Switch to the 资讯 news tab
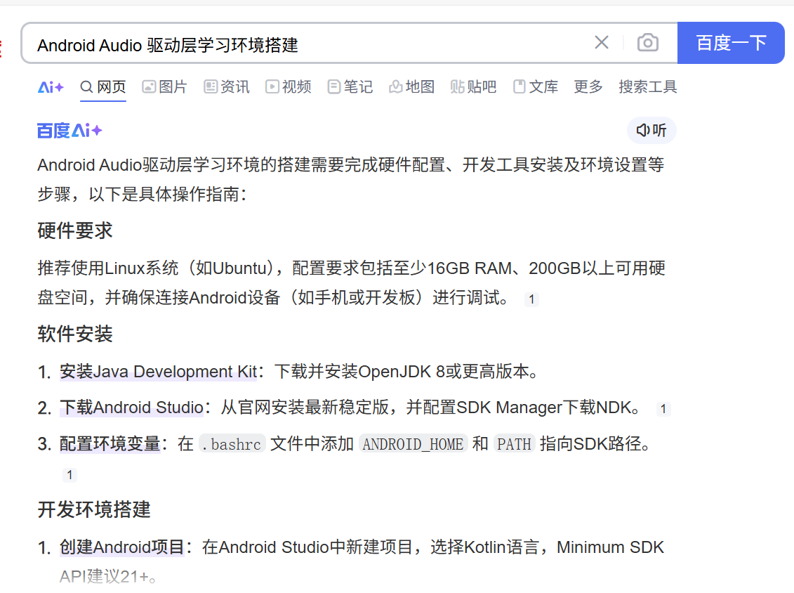This screenshot has width=794, height=593. [226, 87]
